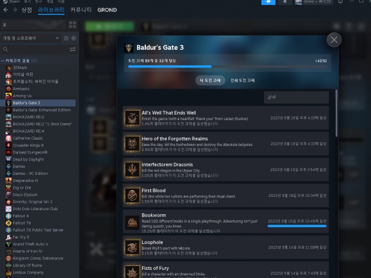Image resolution: width=371 pixels, height=278 pixels.
Task: Click the achievement 검색 search field
Action: (296, 97)
